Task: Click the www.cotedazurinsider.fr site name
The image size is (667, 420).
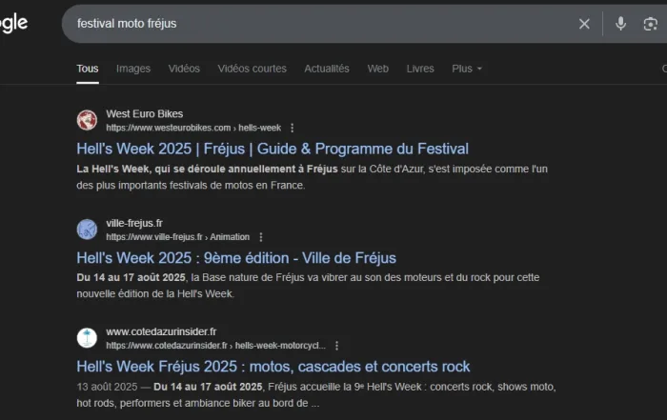Action: click(x=161, y=331)
